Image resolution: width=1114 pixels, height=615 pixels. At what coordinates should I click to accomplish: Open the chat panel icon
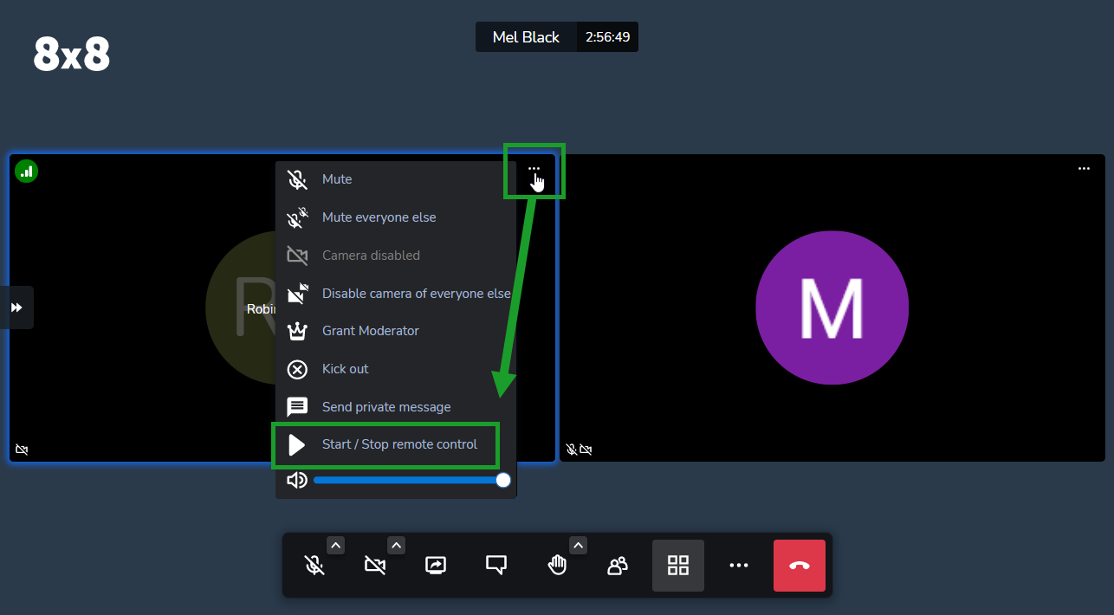(x=495, y=566)
